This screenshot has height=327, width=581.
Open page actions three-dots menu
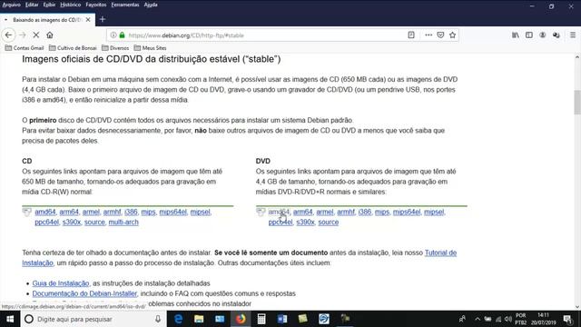click(x=428, y=35)
